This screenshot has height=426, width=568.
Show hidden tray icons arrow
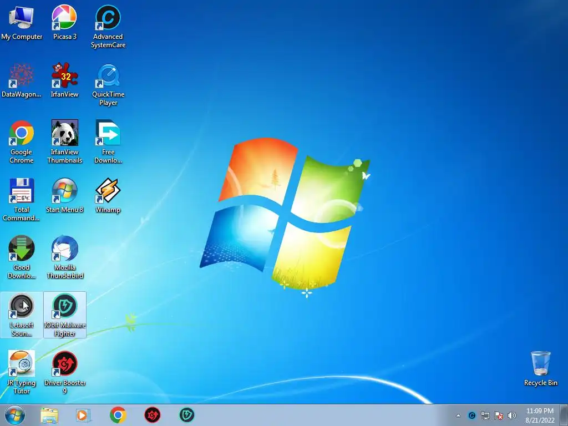[458, 415]
